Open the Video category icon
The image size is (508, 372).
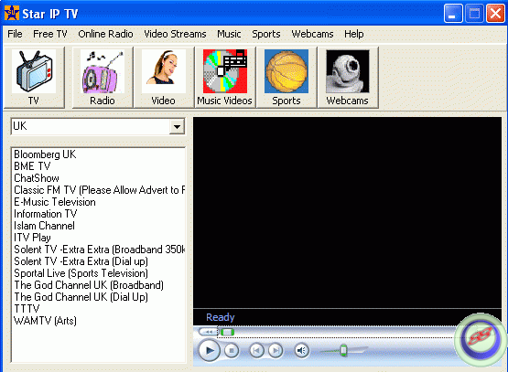click(164, 78)
